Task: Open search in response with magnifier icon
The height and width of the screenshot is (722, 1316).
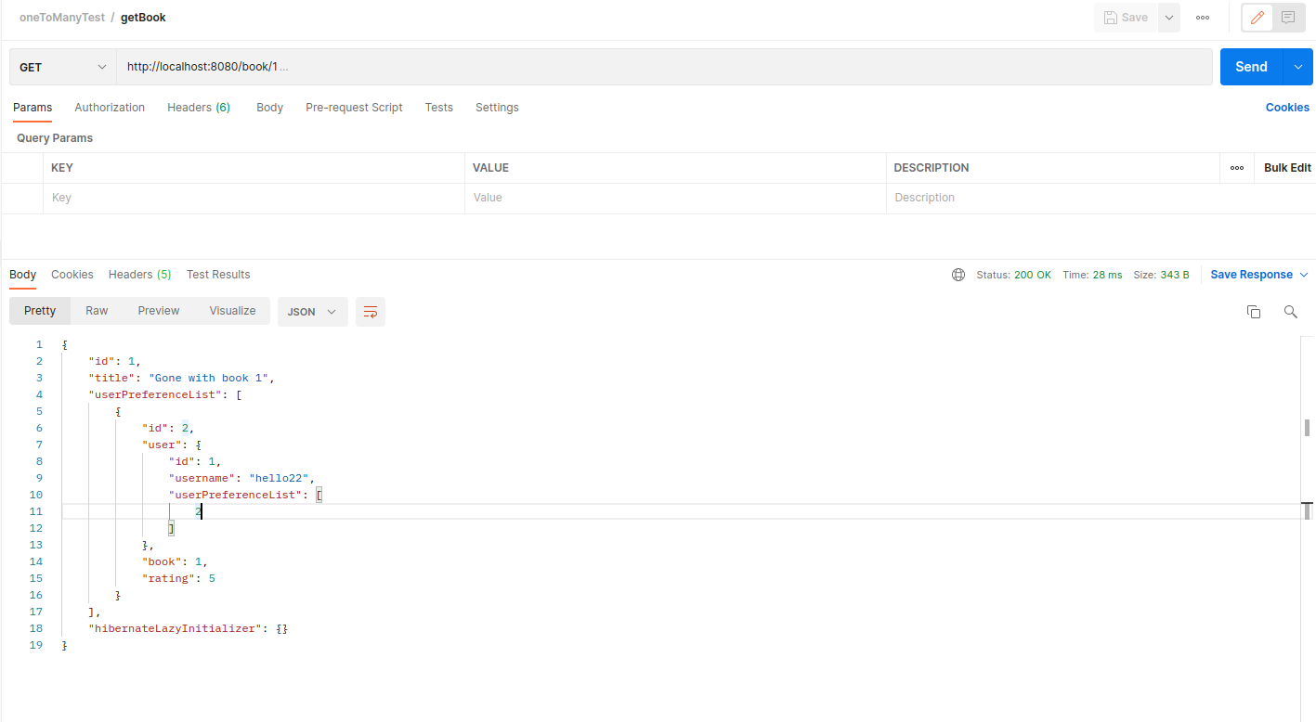Action: (x=1290, y=312)
